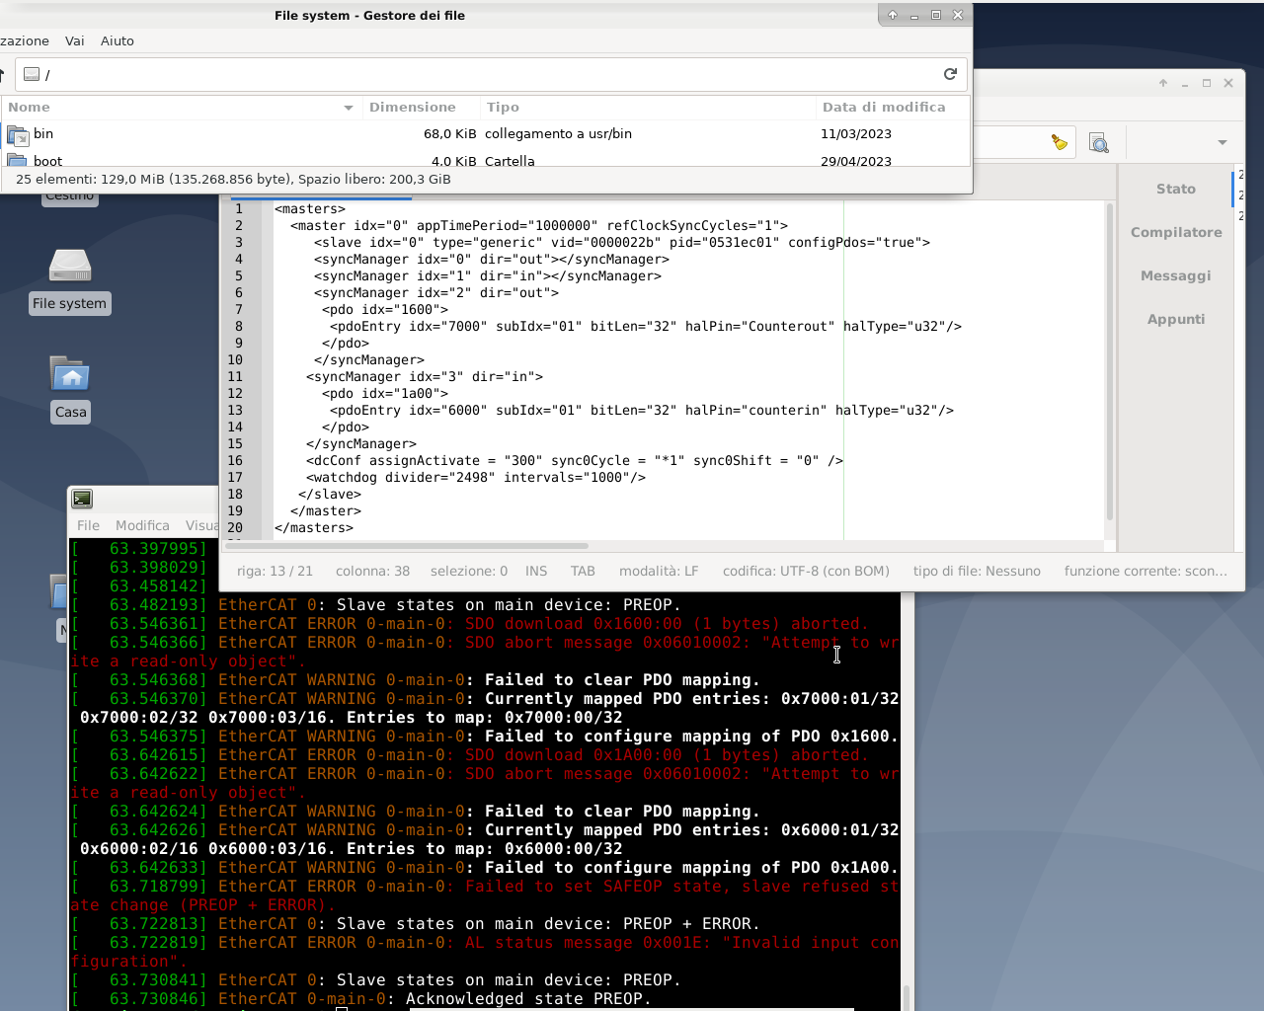Open the Aiuto menu in file manager
Viewport: 1264px width, 1011px height.
118,40
